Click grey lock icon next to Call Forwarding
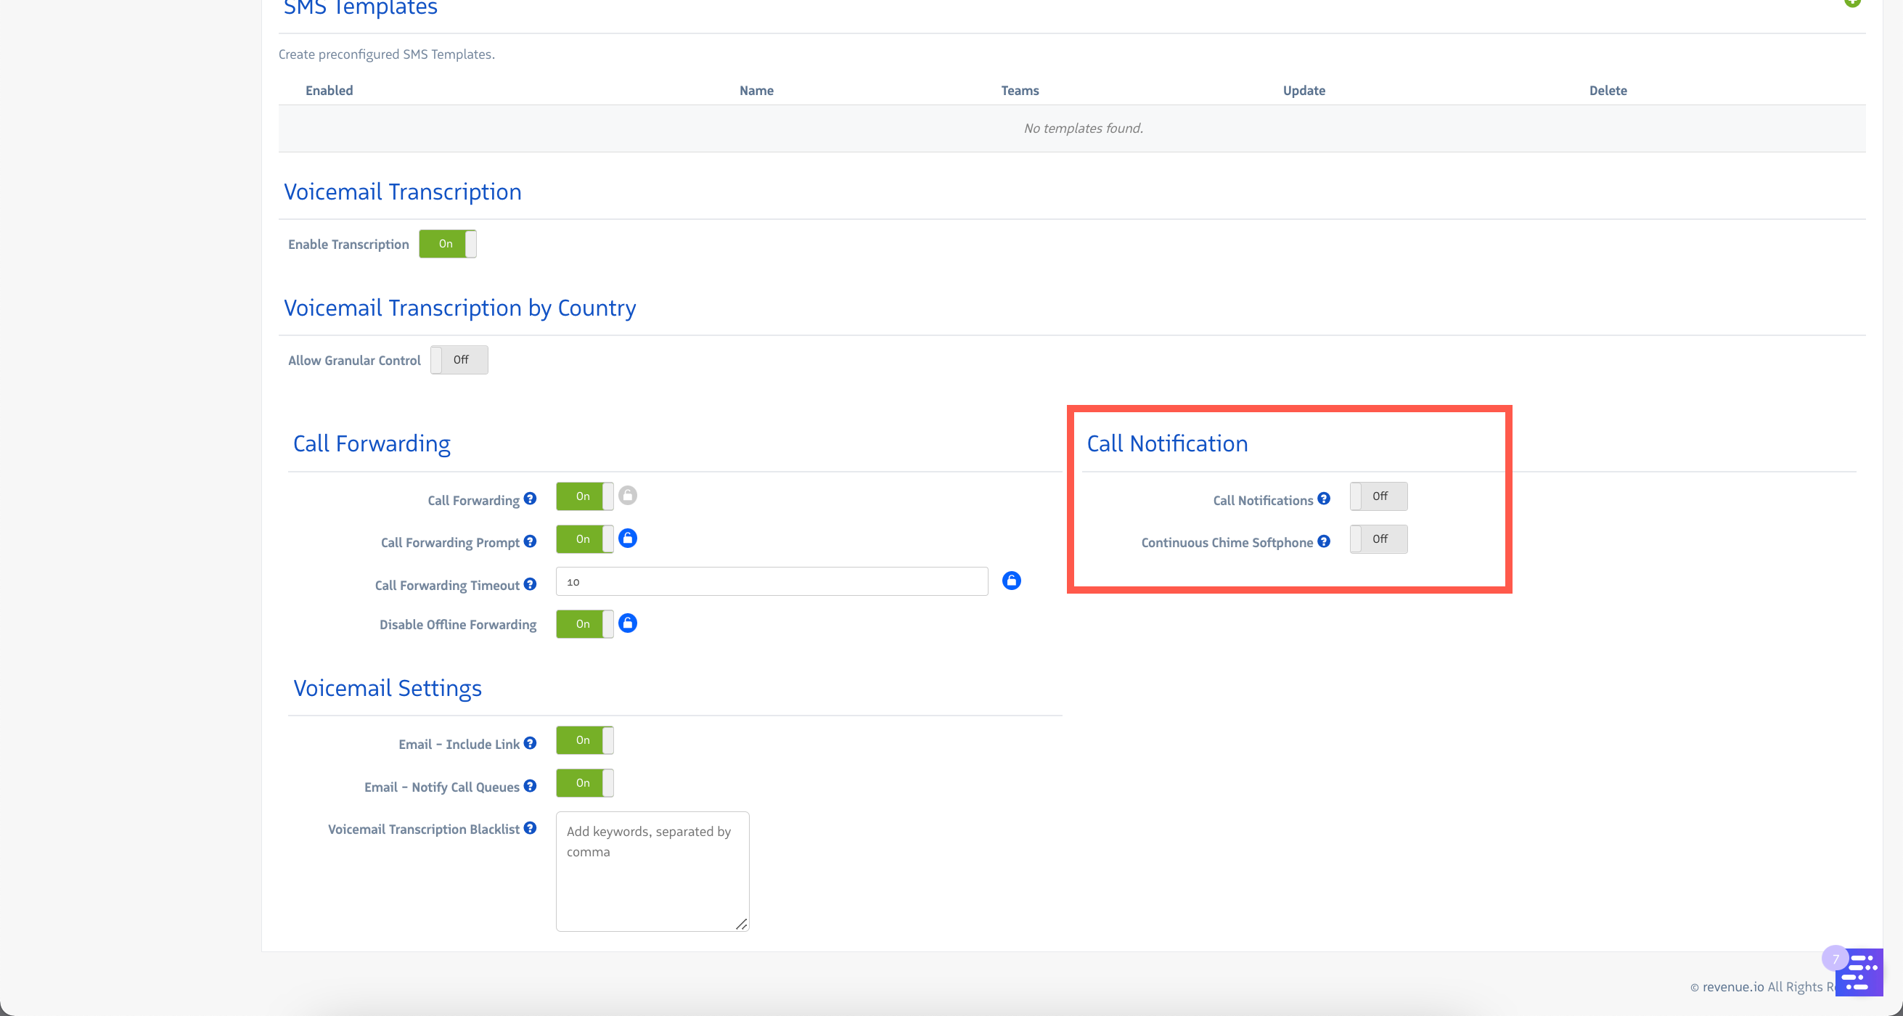 click(x=627, y=495)
